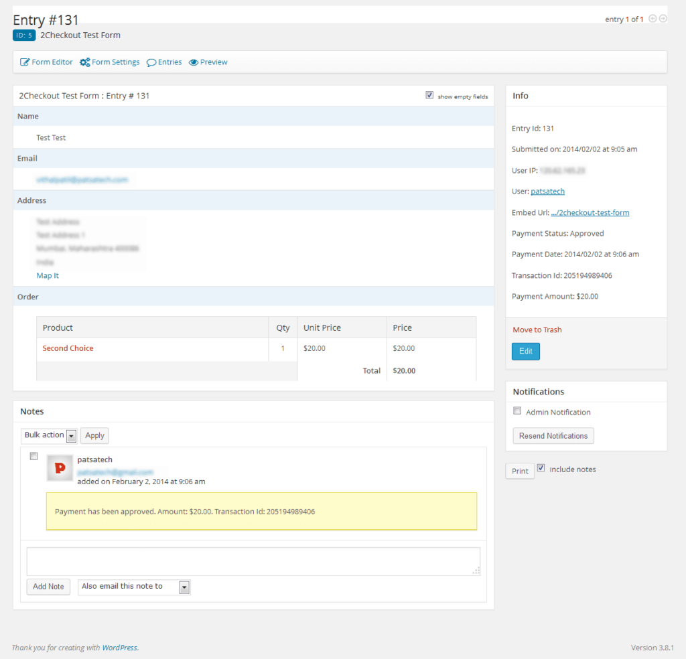Open Form Settings menu item
686x659 pixels.
(x=109, y=62)
